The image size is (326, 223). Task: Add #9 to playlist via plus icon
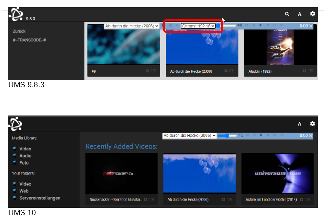(x=147, y=71)
